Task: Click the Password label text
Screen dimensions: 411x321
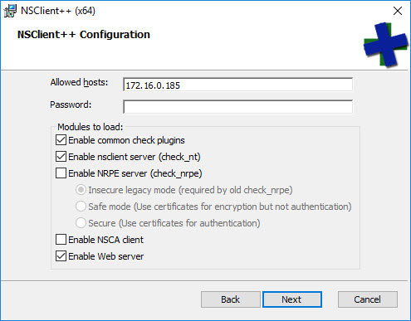Action: (71, 105)
